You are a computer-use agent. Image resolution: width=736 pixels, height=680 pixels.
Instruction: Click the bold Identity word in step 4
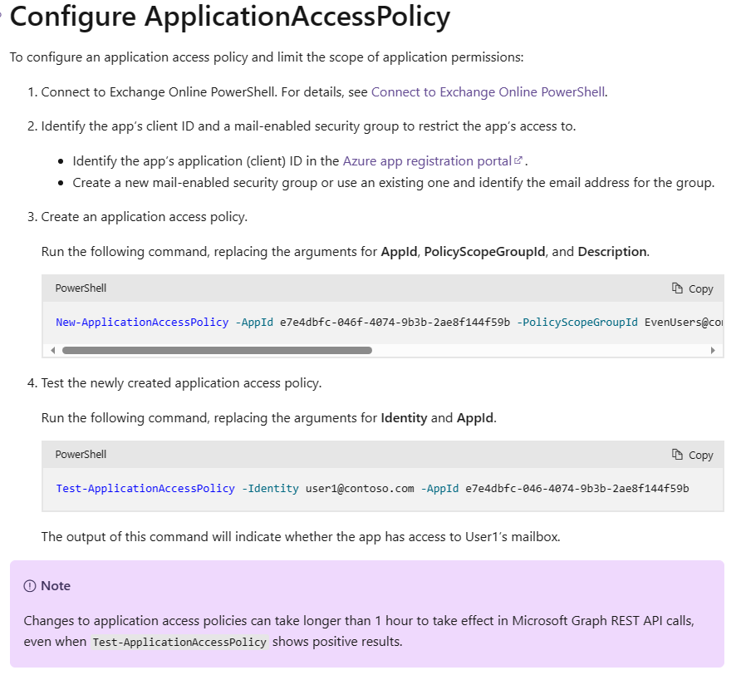(404, 418)
